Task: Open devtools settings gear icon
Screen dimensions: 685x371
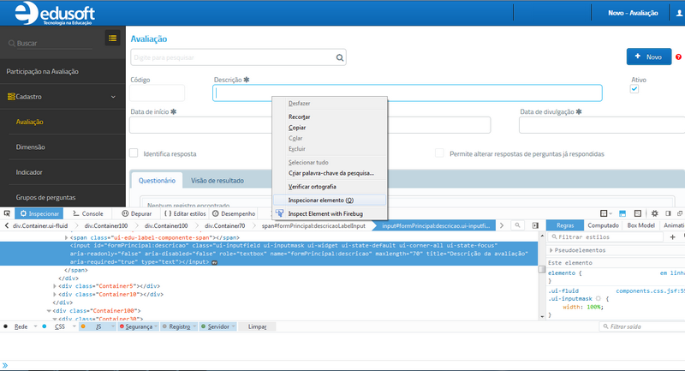Action: [654, 213]
